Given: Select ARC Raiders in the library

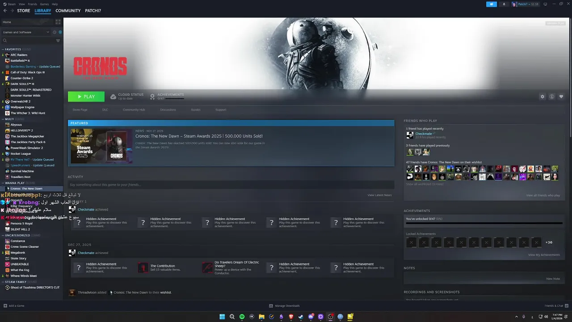Looking at the screenshot, I should click(x=19, y=55).
